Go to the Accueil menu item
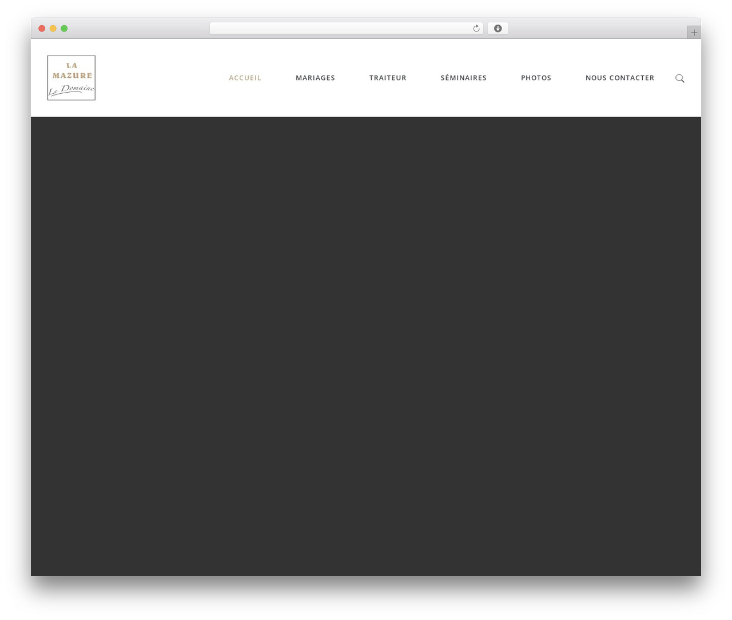The height and width of the screenshot is (620, 732). coord(245,78)
